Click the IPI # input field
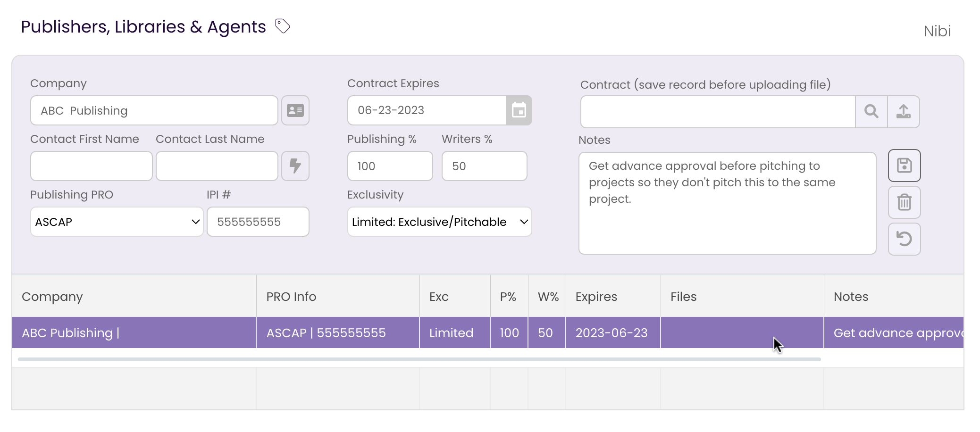Screen dimensions: 980x432 (258, 222)
